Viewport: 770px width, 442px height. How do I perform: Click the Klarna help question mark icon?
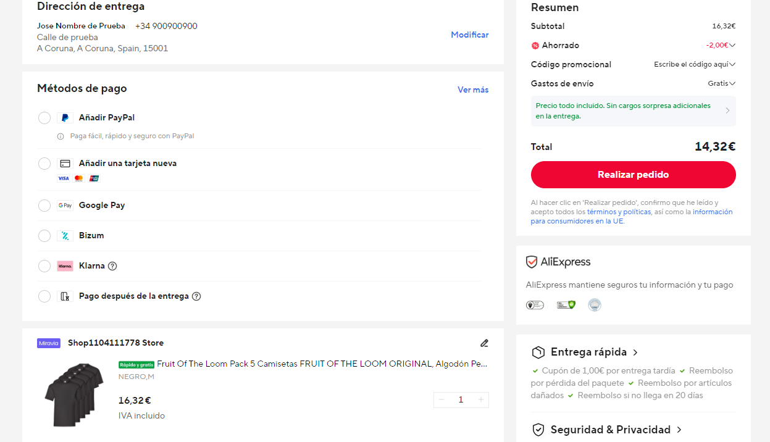click(112, 266)
